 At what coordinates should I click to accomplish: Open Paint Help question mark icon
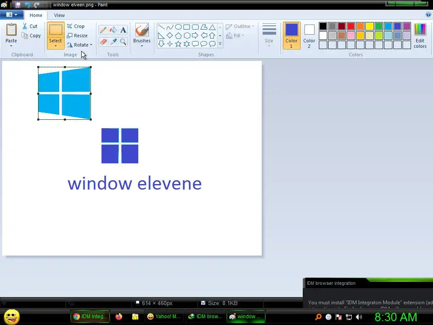click(x=429, y=15)
